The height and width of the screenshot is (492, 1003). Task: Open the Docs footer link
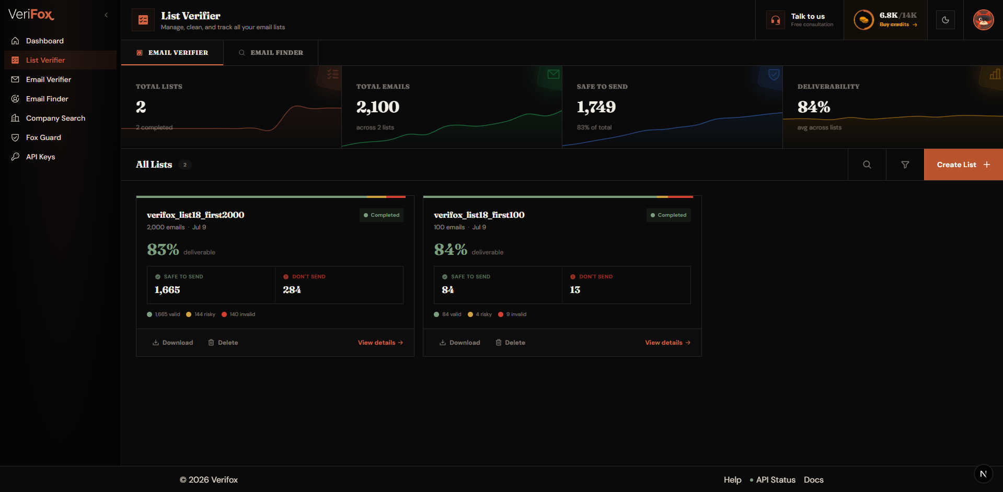click(x=814, y=480)
